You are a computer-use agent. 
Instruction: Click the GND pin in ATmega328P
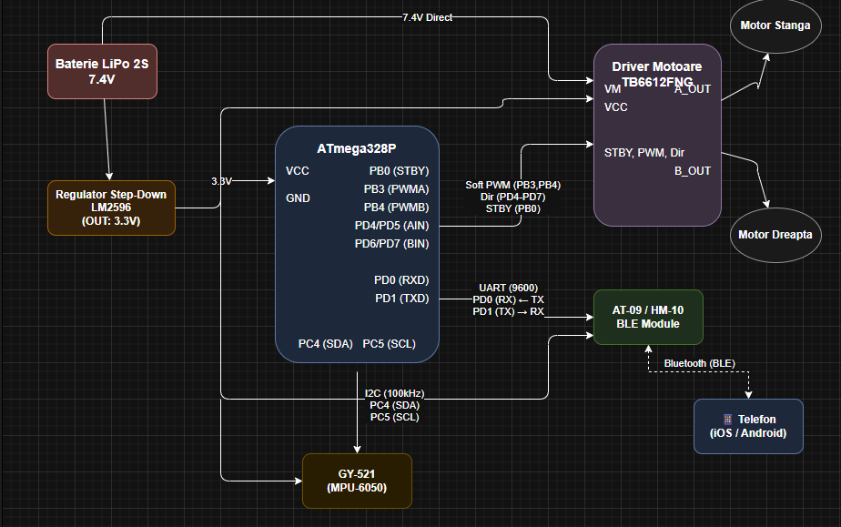[298, 198]
